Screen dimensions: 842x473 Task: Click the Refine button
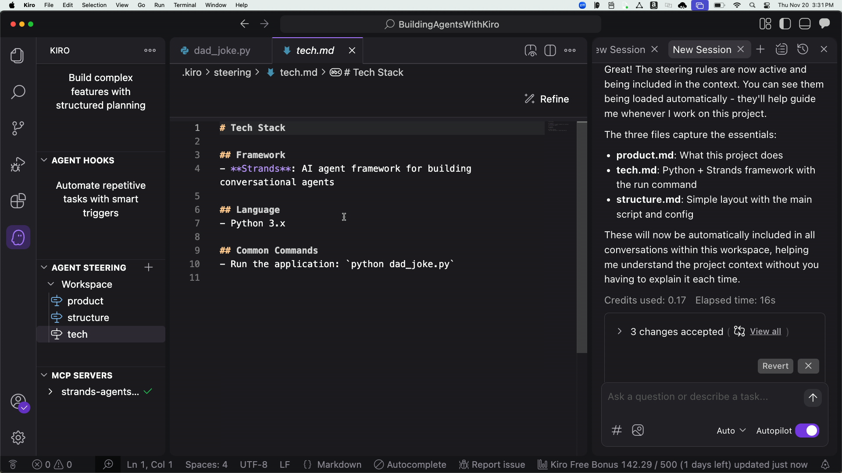tap(547, 99)
